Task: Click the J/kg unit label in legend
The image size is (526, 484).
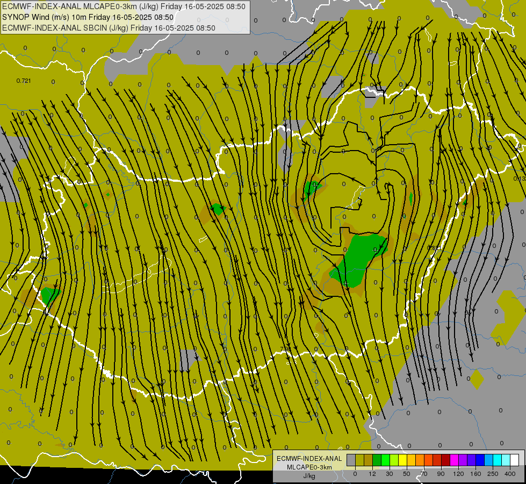Action: click(x=309, y=476)
